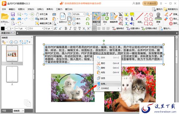The width and height of the screenshot is (179, 114).
Task: Select the hand tool (手形工具)
Action: (x=41, y=14)
